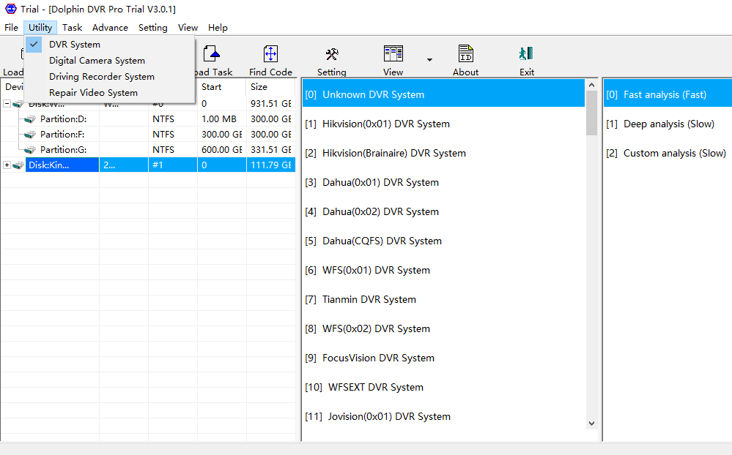Select Dahua(0x02) DVR System
The height and width of the screenshot is (455, 732).
443,212
